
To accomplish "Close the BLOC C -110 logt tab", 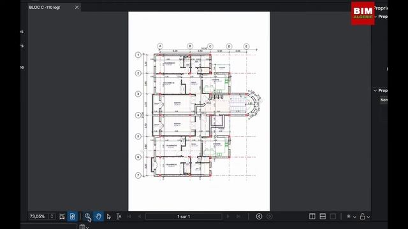I will 76,7.
